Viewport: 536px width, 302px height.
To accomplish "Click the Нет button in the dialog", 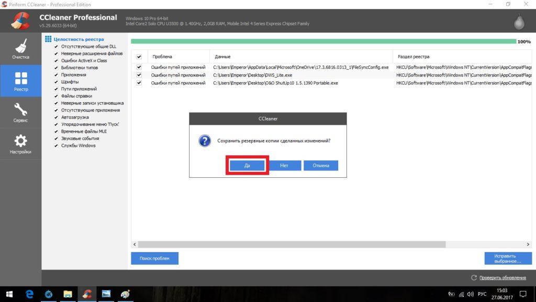I will [x=284, y=165].
